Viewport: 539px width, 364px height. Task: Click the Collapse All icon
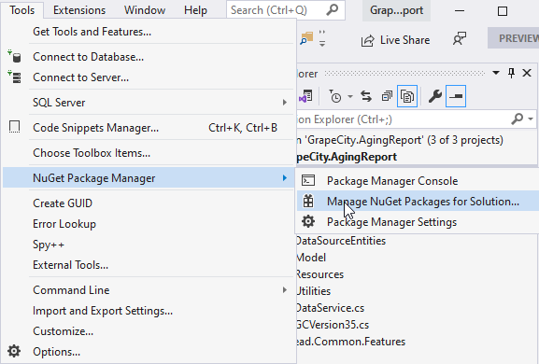(x=387, y=96)
